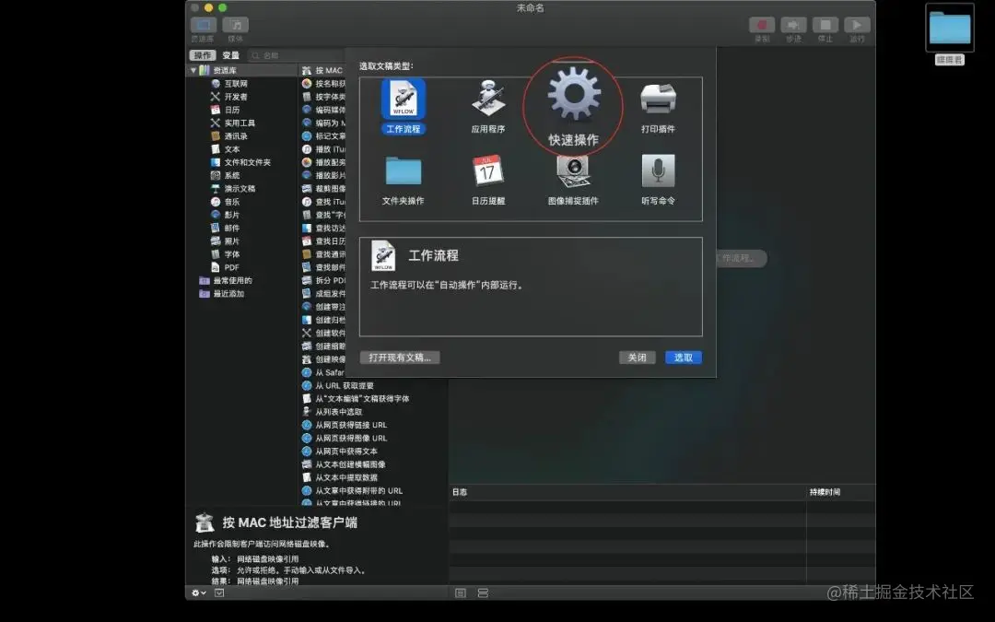Switch to the 操作 tab
This screenshot has width=995, height=622.
tap(201, 54)
